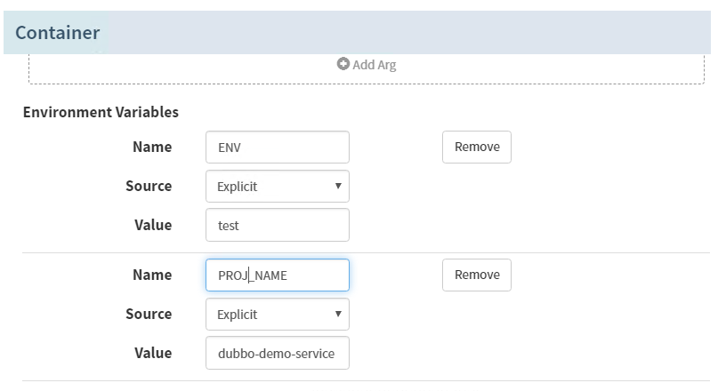Click the Source label in the ENV block
718x391 pixels.
point(149,186)
